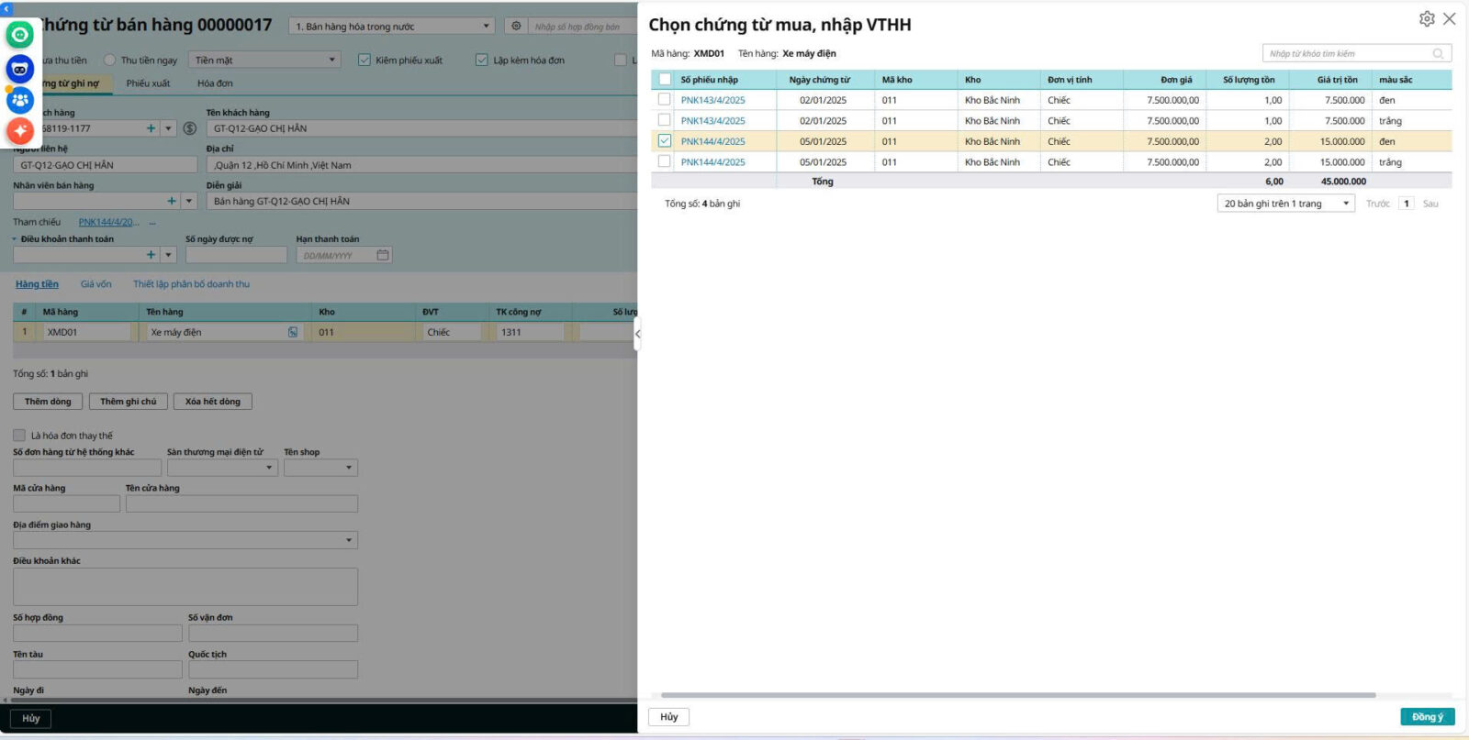1469x740 pixels.
Task: Select the Giá vốn tab
Action: (95, 284)
